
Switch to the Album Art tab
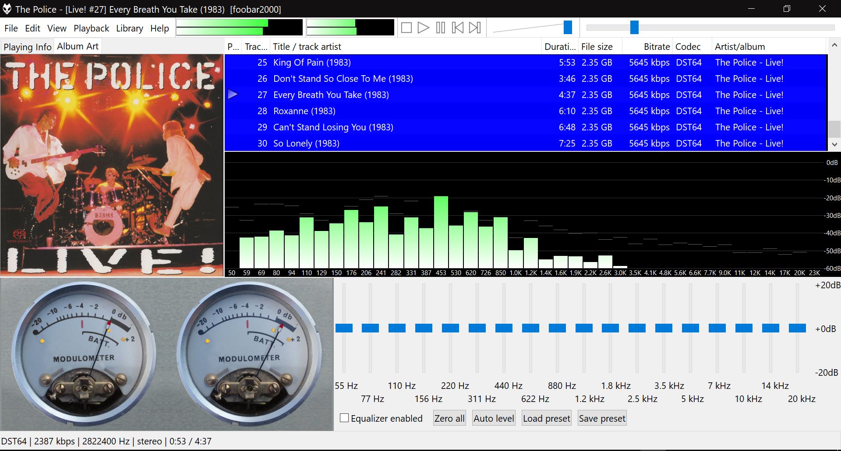tap(78, 46)
